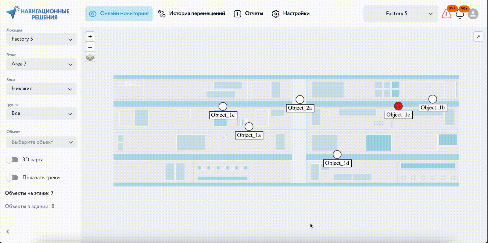Open История перемещений tab

(192, 14)
